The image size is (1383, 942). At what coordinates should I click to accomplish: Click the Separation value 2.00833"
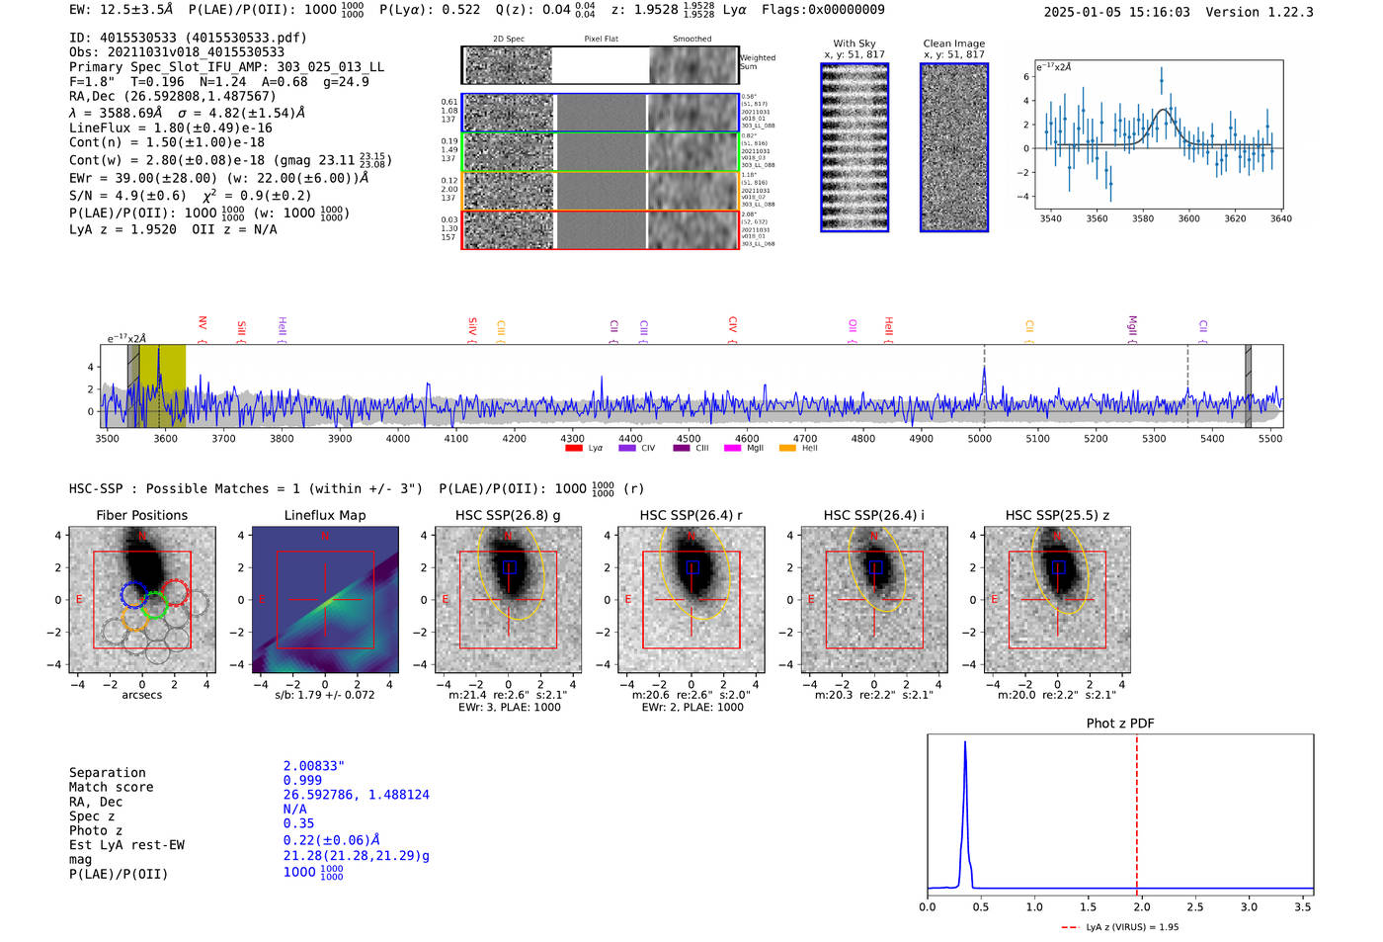313,766
